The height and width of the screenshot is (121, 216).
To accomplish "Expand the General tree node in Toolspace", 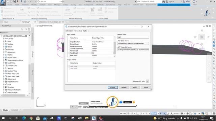I will 4,39.
